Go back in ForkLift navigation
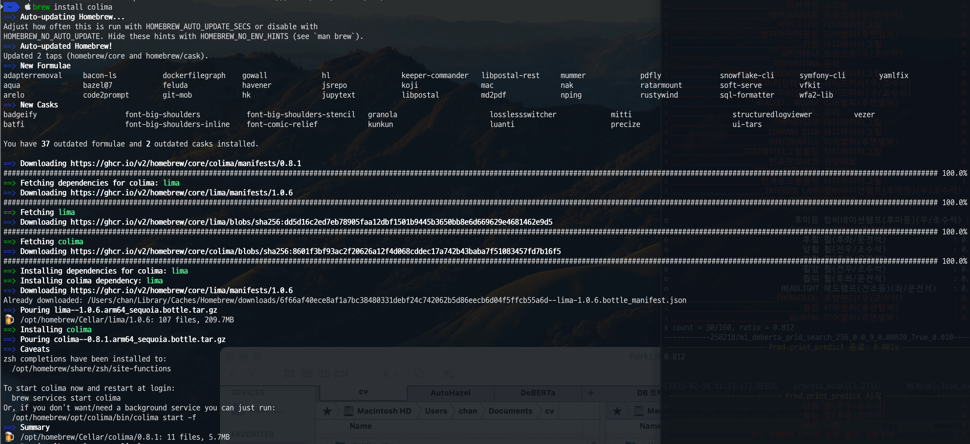Image resolution: width=970 pixels, height=444 pixels. [x=232, y=374]
